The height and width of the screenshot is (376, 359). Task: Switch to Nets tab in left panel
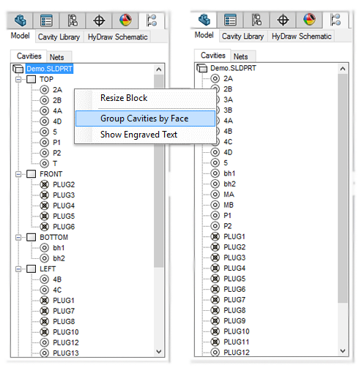57,57
